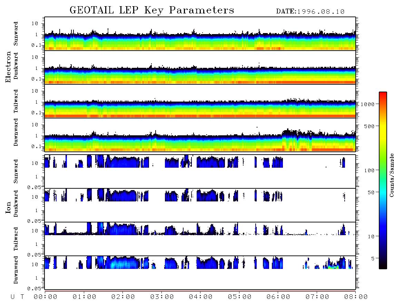394x303 pixels.
Task: Click the Electron Dawnward panel label
Action: [16, 132]
